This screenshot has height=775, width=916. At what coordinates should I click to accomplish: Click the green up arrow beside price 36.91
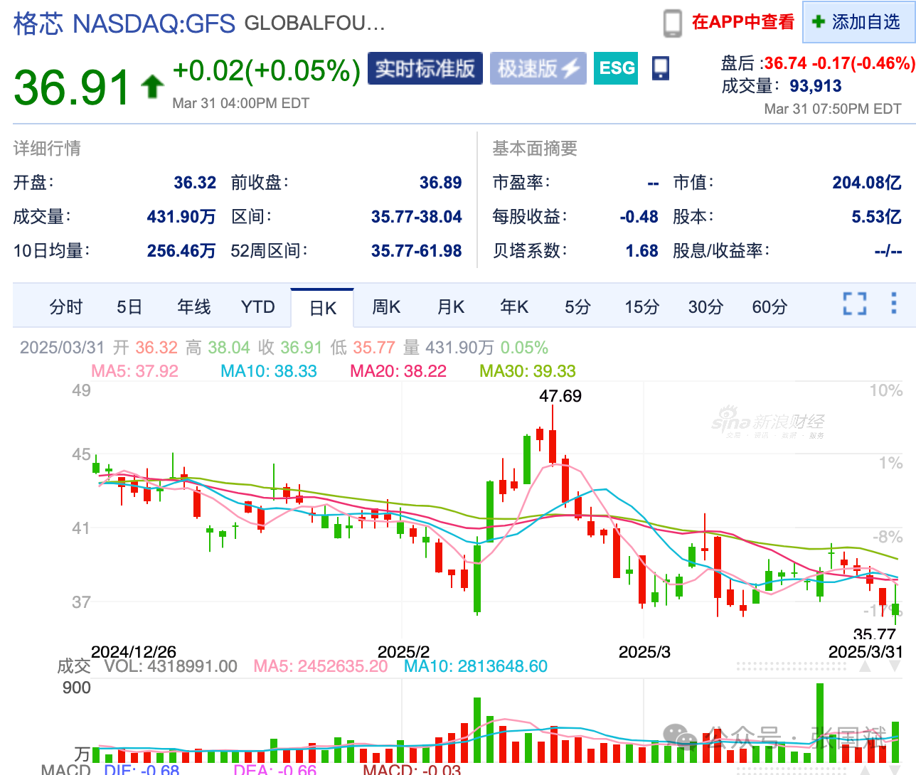152,87
